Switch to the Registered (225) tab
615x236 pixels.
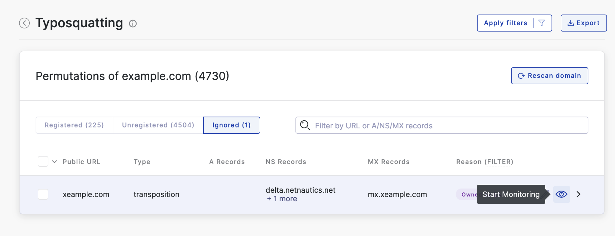[74, 125]
